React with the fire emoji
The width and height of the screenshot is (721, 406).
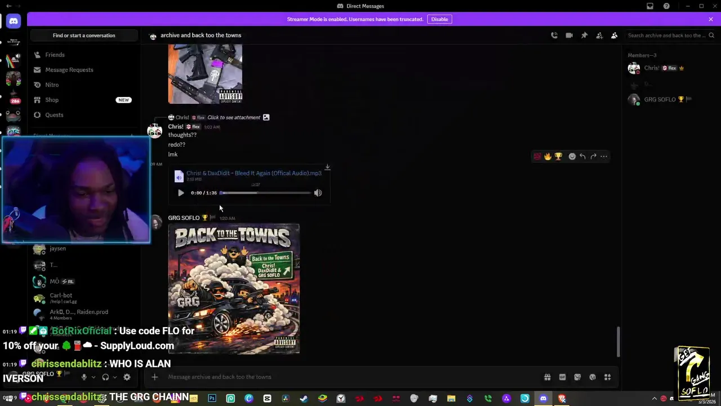pyautogui.click(x=548, y=156)
